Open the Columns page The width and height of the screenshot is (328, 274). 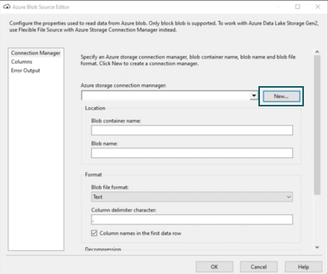22,62
